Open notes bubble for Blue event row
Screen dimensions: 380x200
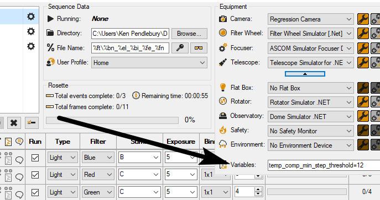coord(19,159)
